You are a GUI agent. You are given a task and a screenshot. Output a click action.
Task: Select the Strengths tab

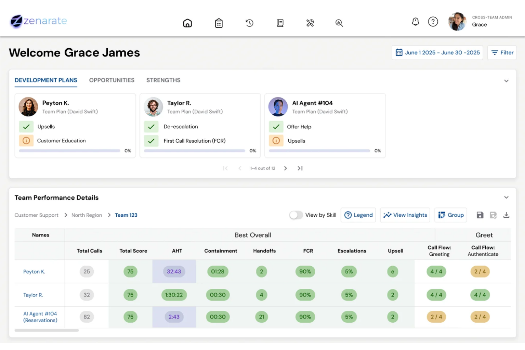[x=163, y=80]
